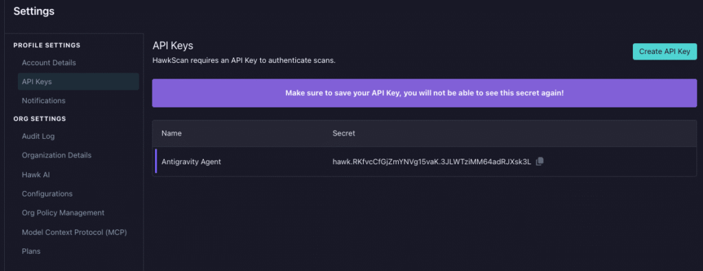Click the Antigravity Agent key name
This screenshot has height=271, width=703.
(x=191, y=162)
